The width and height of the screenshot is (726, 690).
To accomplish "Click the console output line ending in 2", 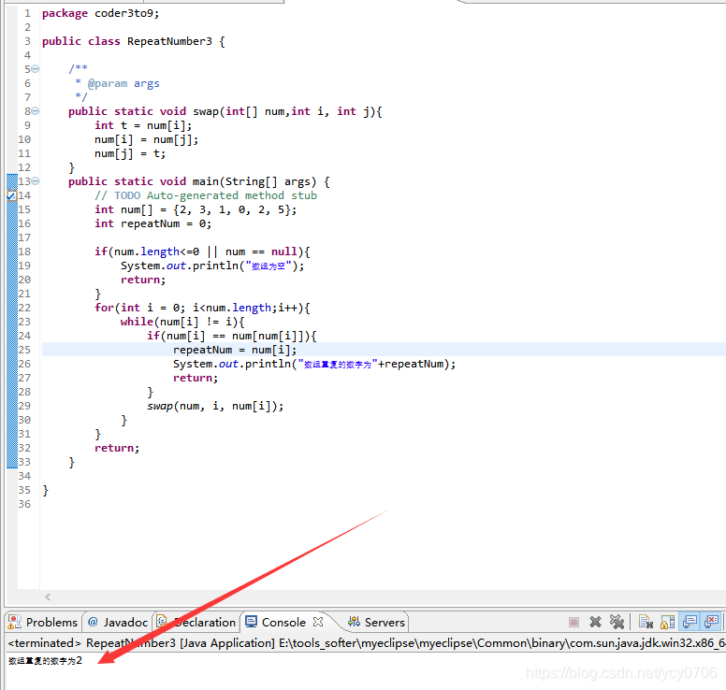I will point(45,661).
